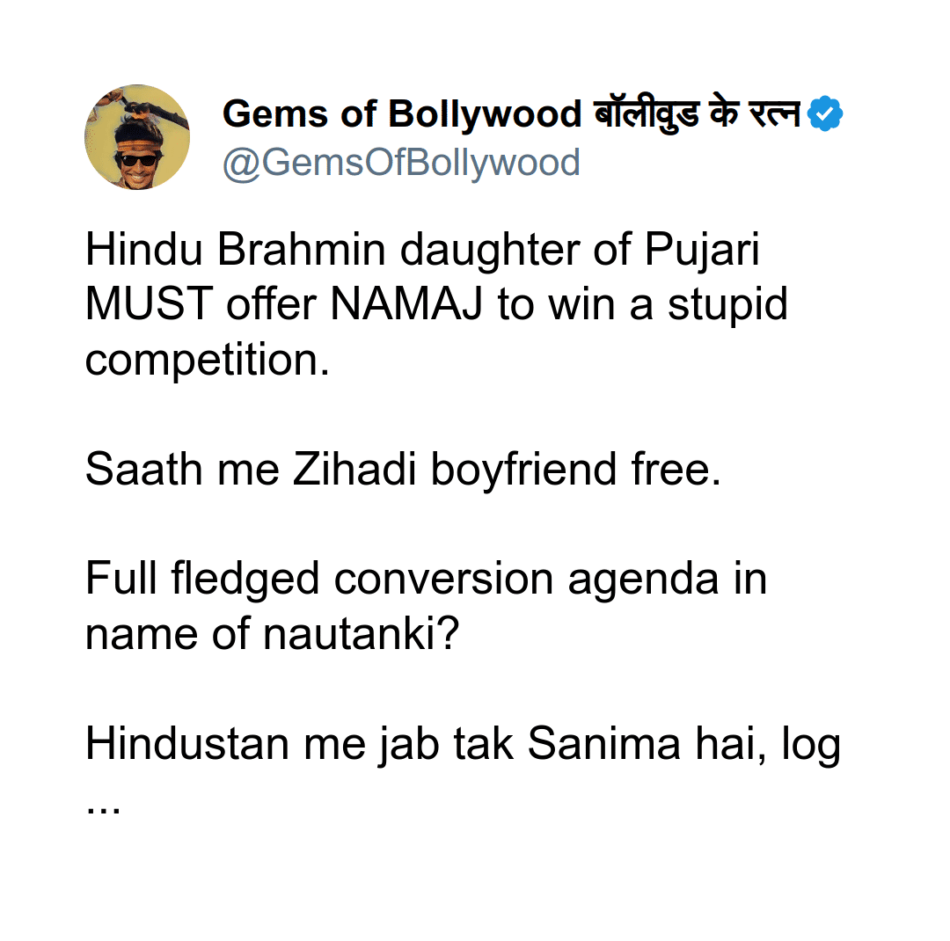Click the line starting with "Hindustan me jab tak"
Viewport: 950px width, 941px height.
point(463,744)
